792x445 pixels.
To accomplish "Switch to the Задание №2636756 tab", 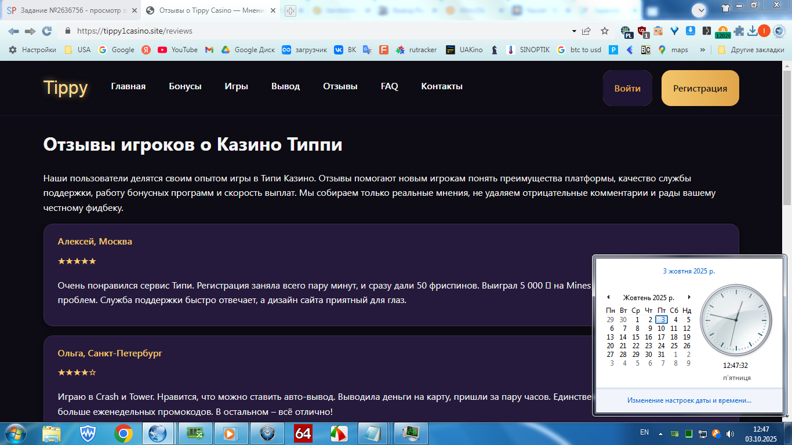I will 71,10.
